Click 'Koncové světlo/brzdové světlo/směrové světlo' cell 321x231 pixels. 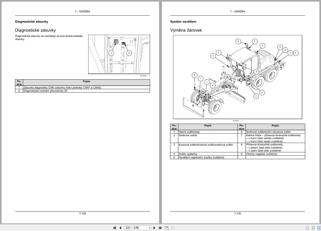(208, 148)
